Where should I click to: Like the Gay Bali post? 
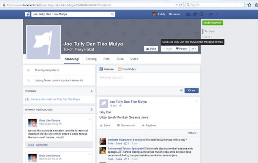point(105,125)
